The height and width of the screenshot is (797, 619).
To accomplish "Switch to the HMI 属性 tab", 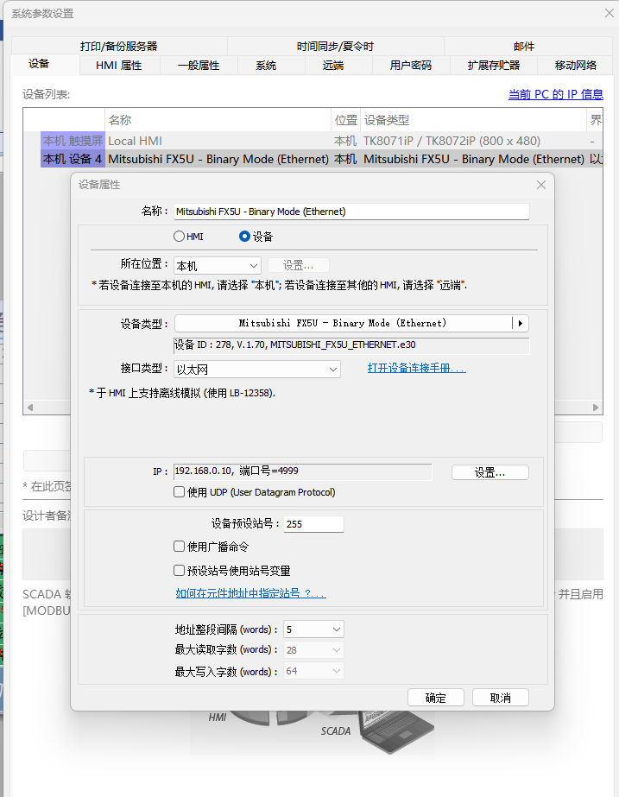I will point(118,65).
